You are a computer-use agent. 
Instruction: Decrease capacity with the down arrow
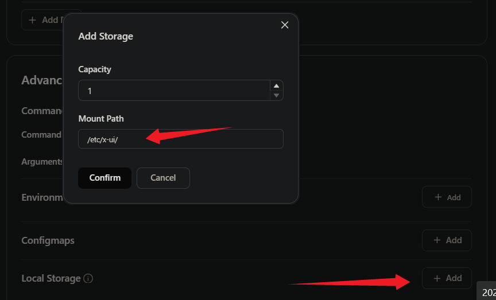277,95
